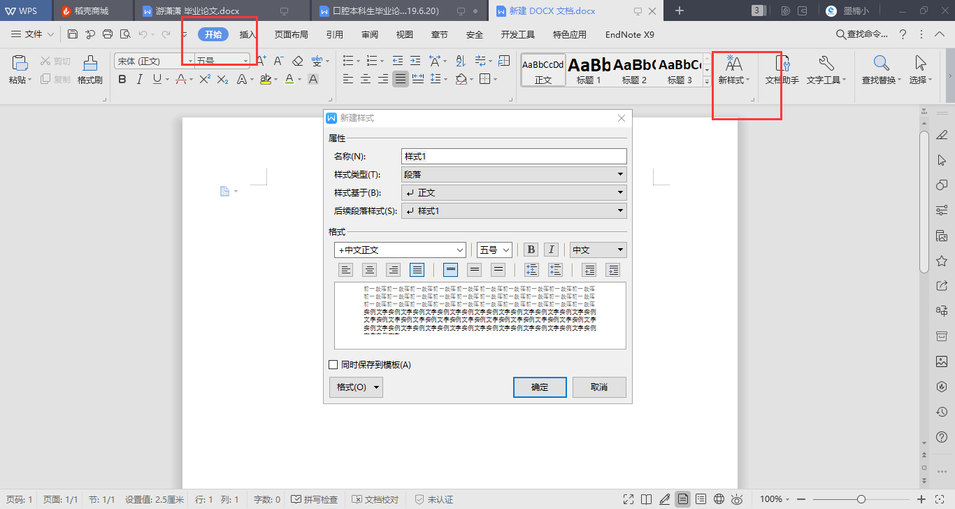Viewport: 955px width, 509px height.
Task: Enable eye protection mode icon
Action: point(737,499)
